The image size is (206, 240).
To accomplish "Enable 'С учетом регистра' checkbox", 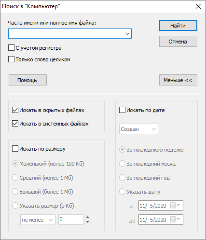I will [x=11, y=48].
